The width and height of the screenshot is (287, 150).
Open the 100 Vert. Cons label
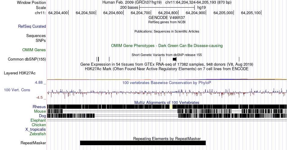17,90
